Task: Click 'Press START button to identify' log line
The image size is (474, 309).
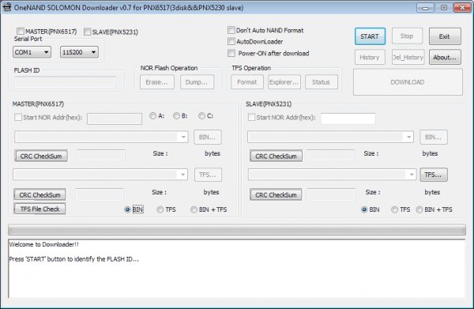Action: tap(73, 259)
